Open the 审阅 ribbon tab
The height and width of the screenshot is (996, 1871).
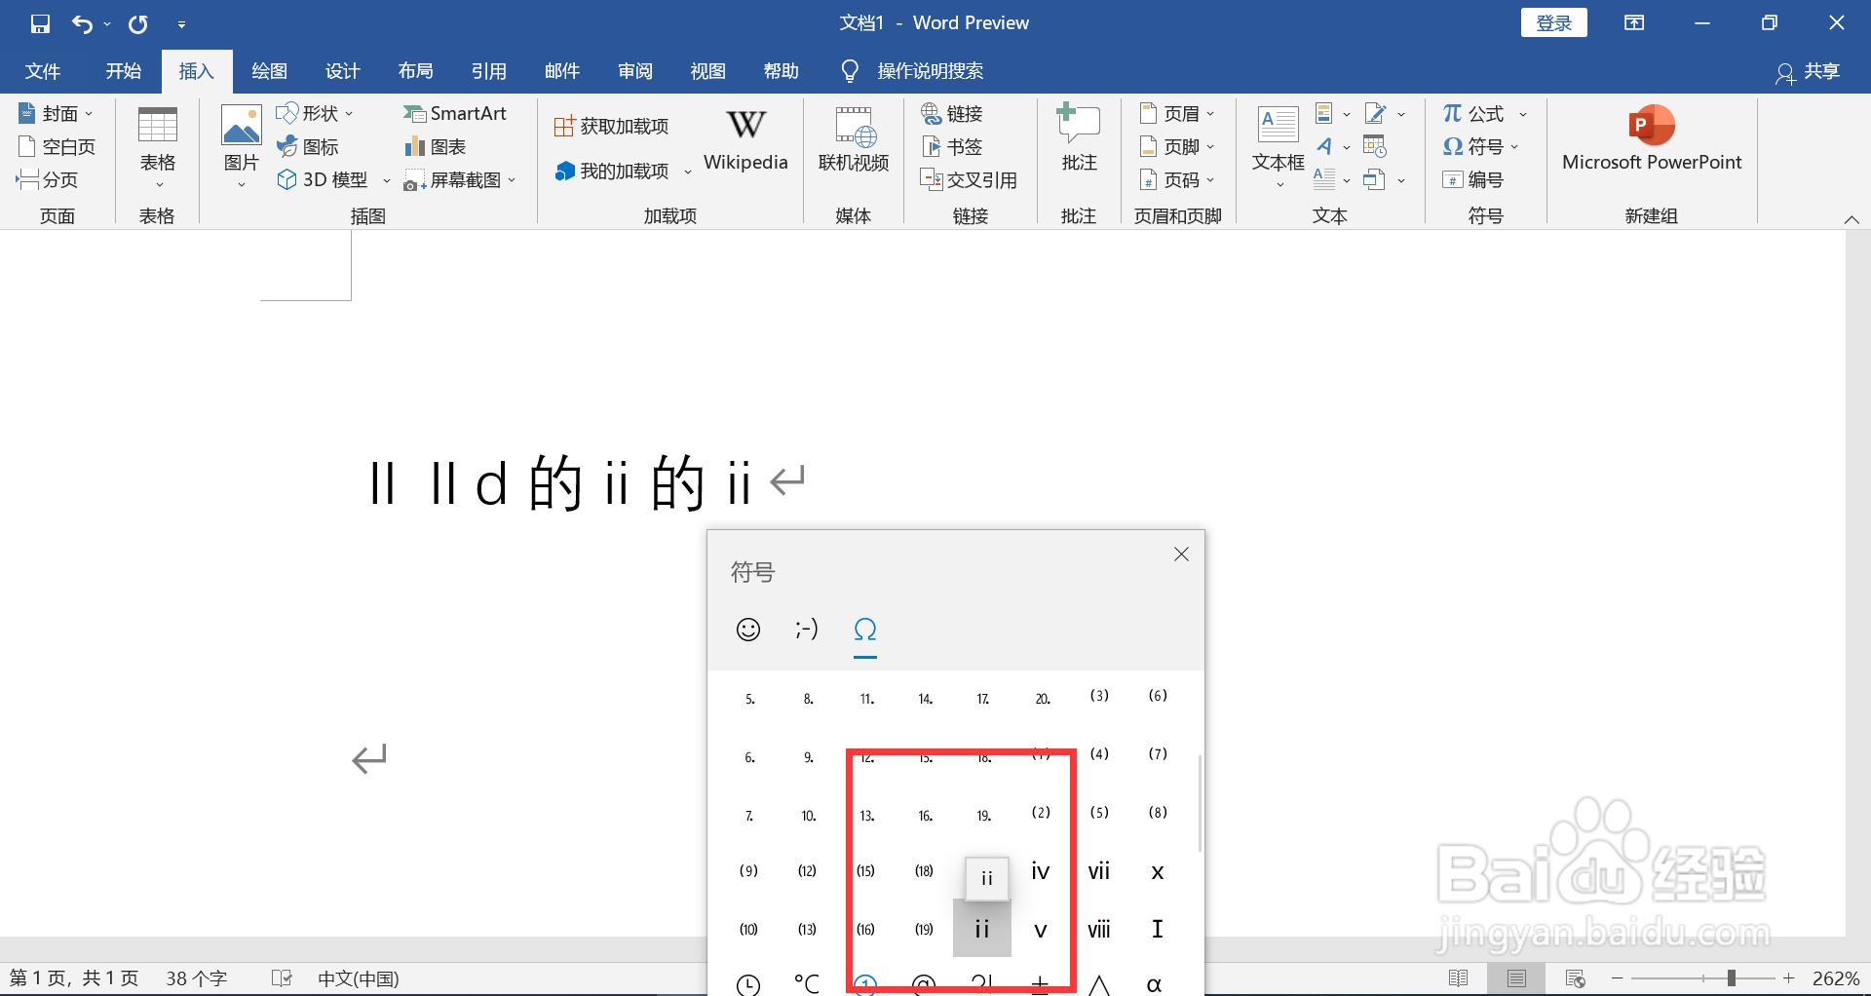634,70
